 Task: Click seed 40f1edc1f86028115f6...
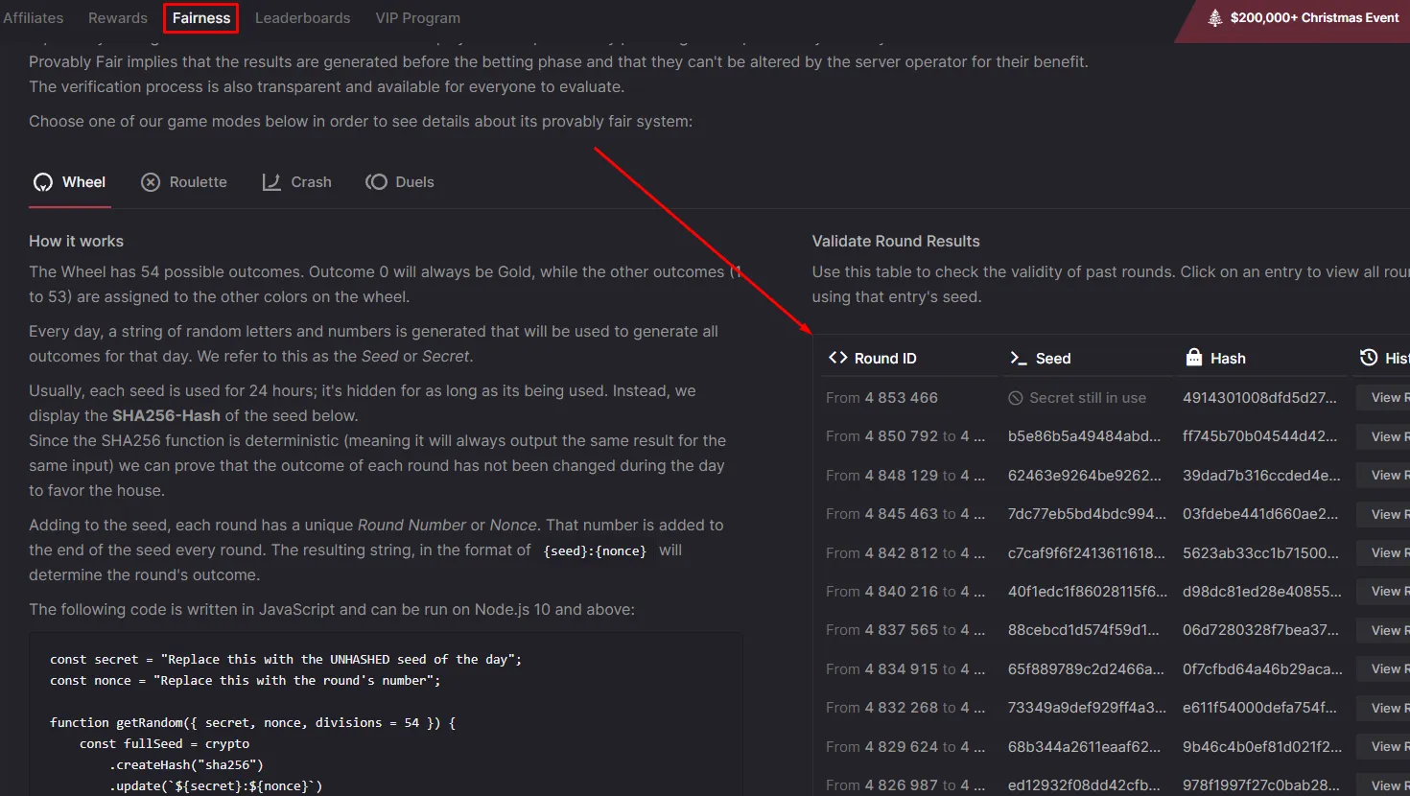point(1088,592)
